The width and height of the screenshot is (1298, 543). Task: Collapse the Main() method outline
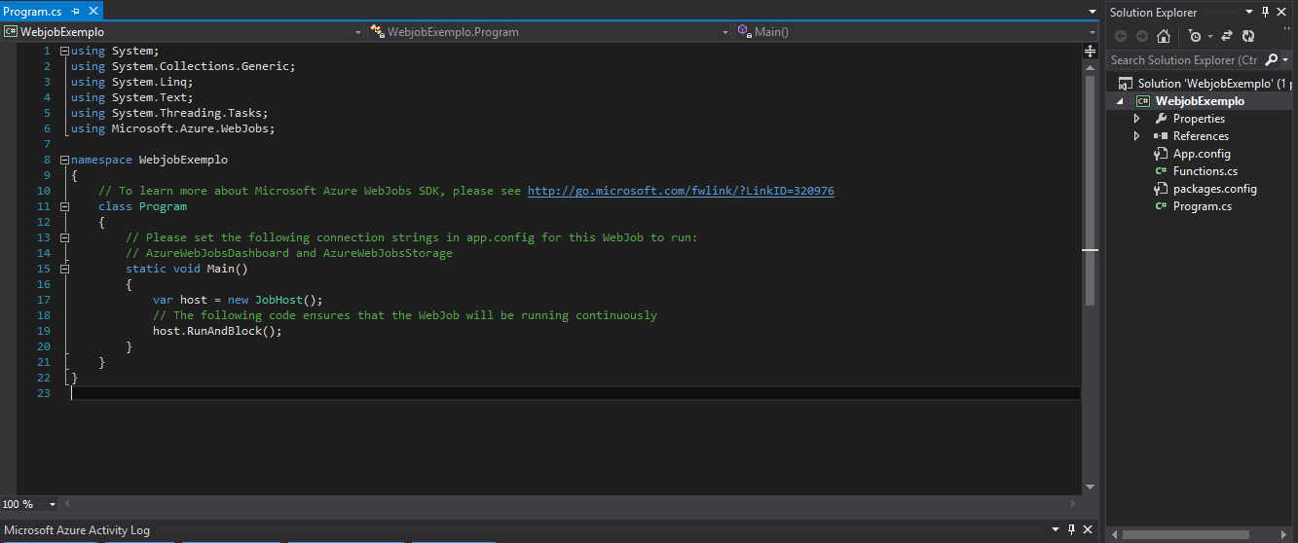point(64,269)
